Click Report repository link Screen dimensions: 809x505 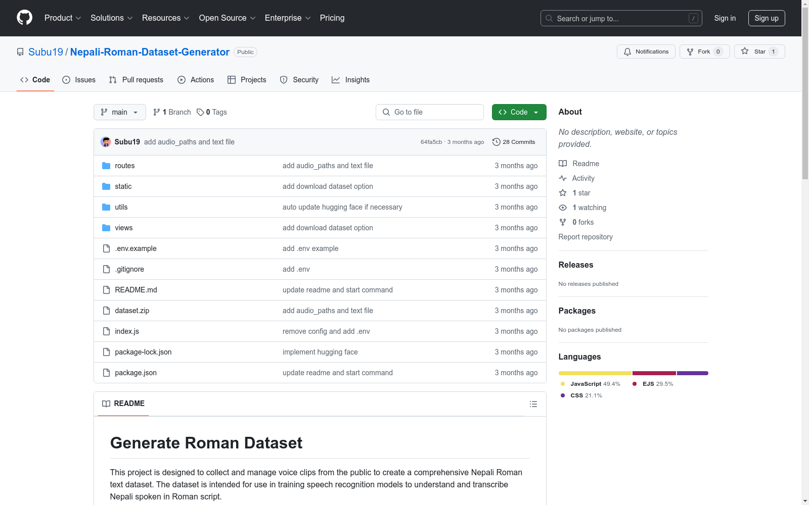click(x=586, y=237)
